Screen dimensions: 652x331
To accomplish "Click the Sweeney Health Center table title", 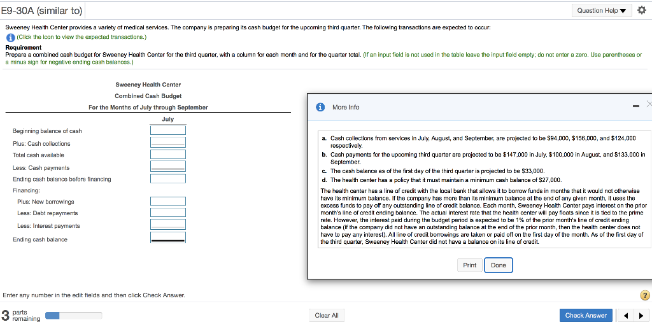I will (148, 85).
